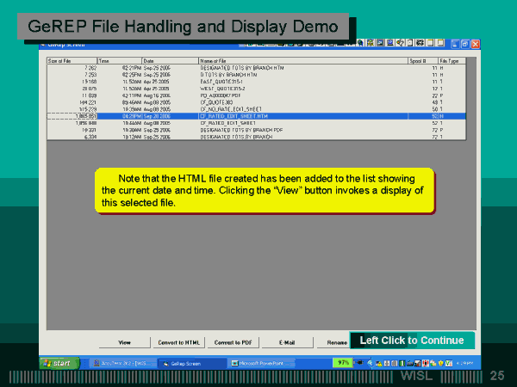
Task: Click Left Click to Continue banner
Action: pos(412,341)
